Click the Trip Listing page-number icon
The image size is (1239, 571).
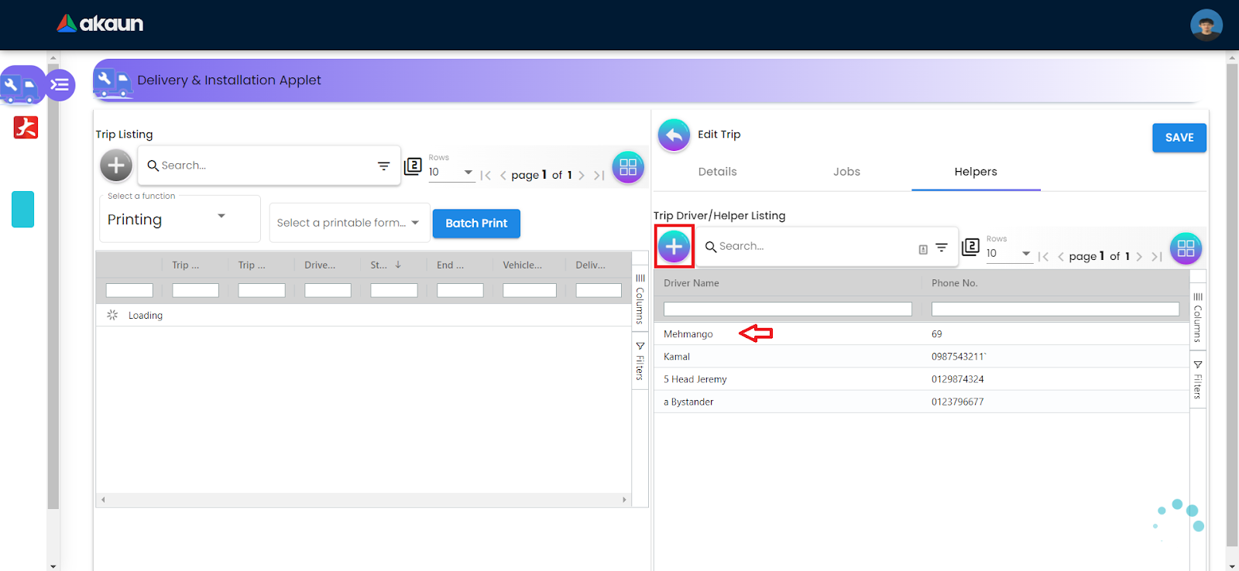point(413,166)
